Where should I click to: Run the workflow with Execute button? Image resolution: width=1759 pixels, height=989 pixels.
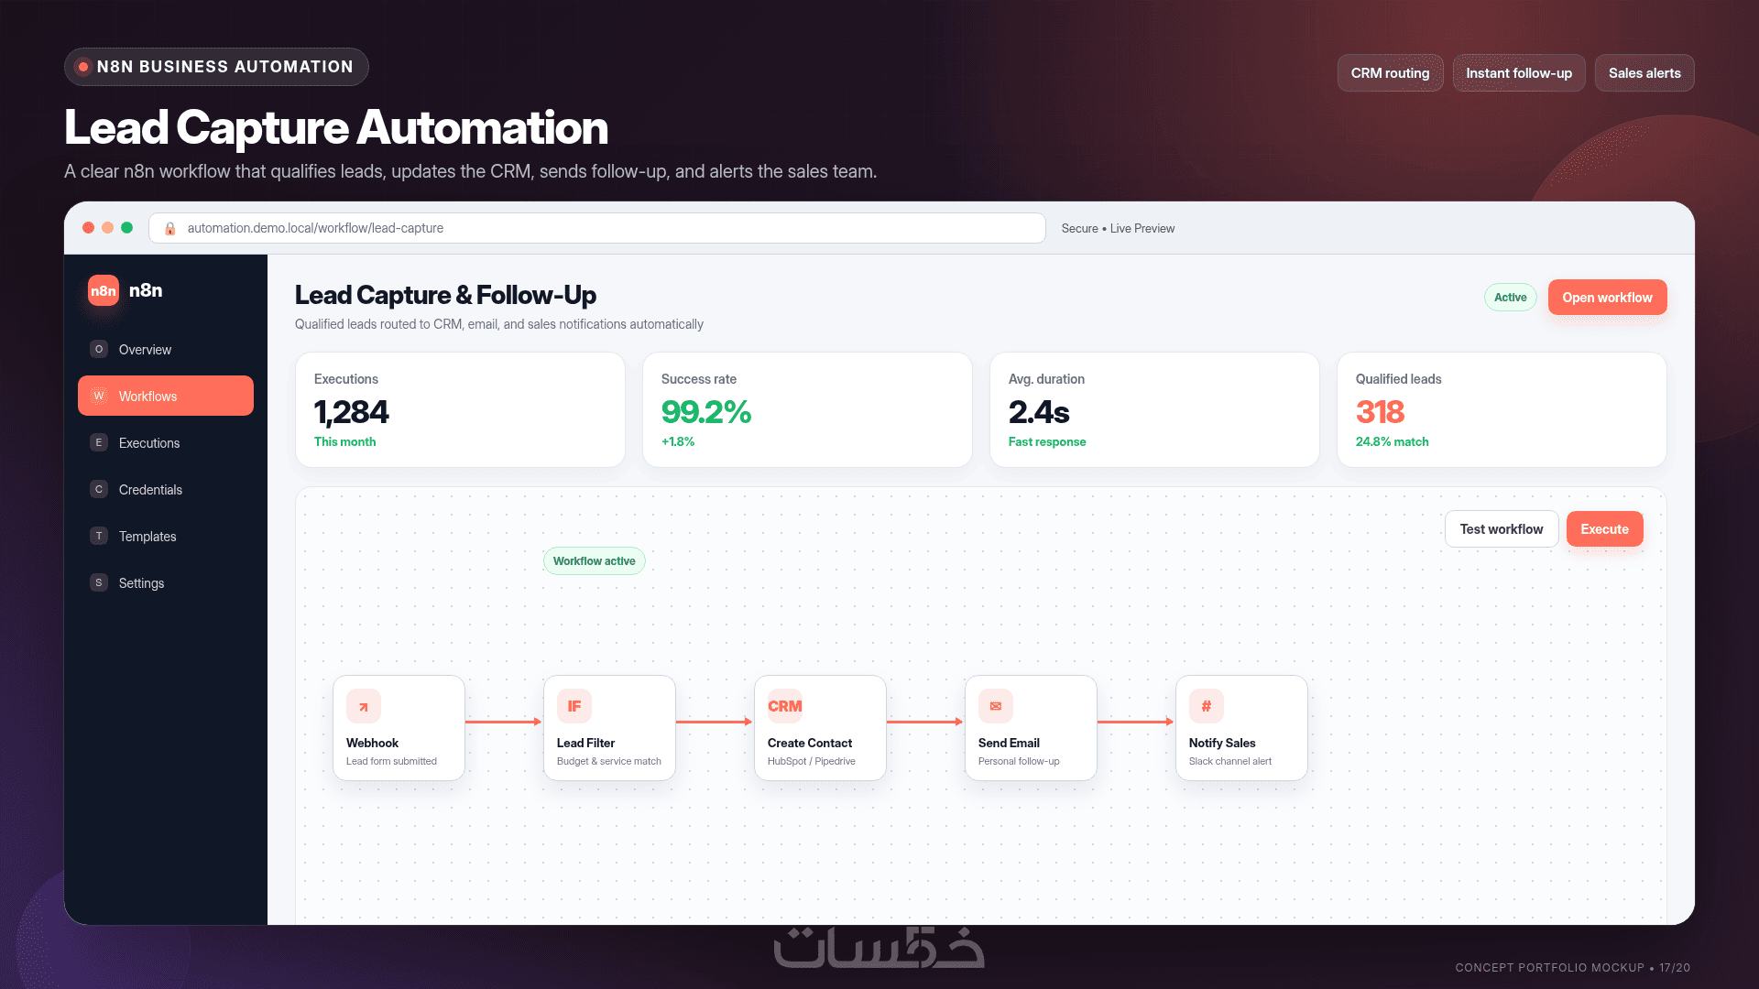coord(1605,529)
